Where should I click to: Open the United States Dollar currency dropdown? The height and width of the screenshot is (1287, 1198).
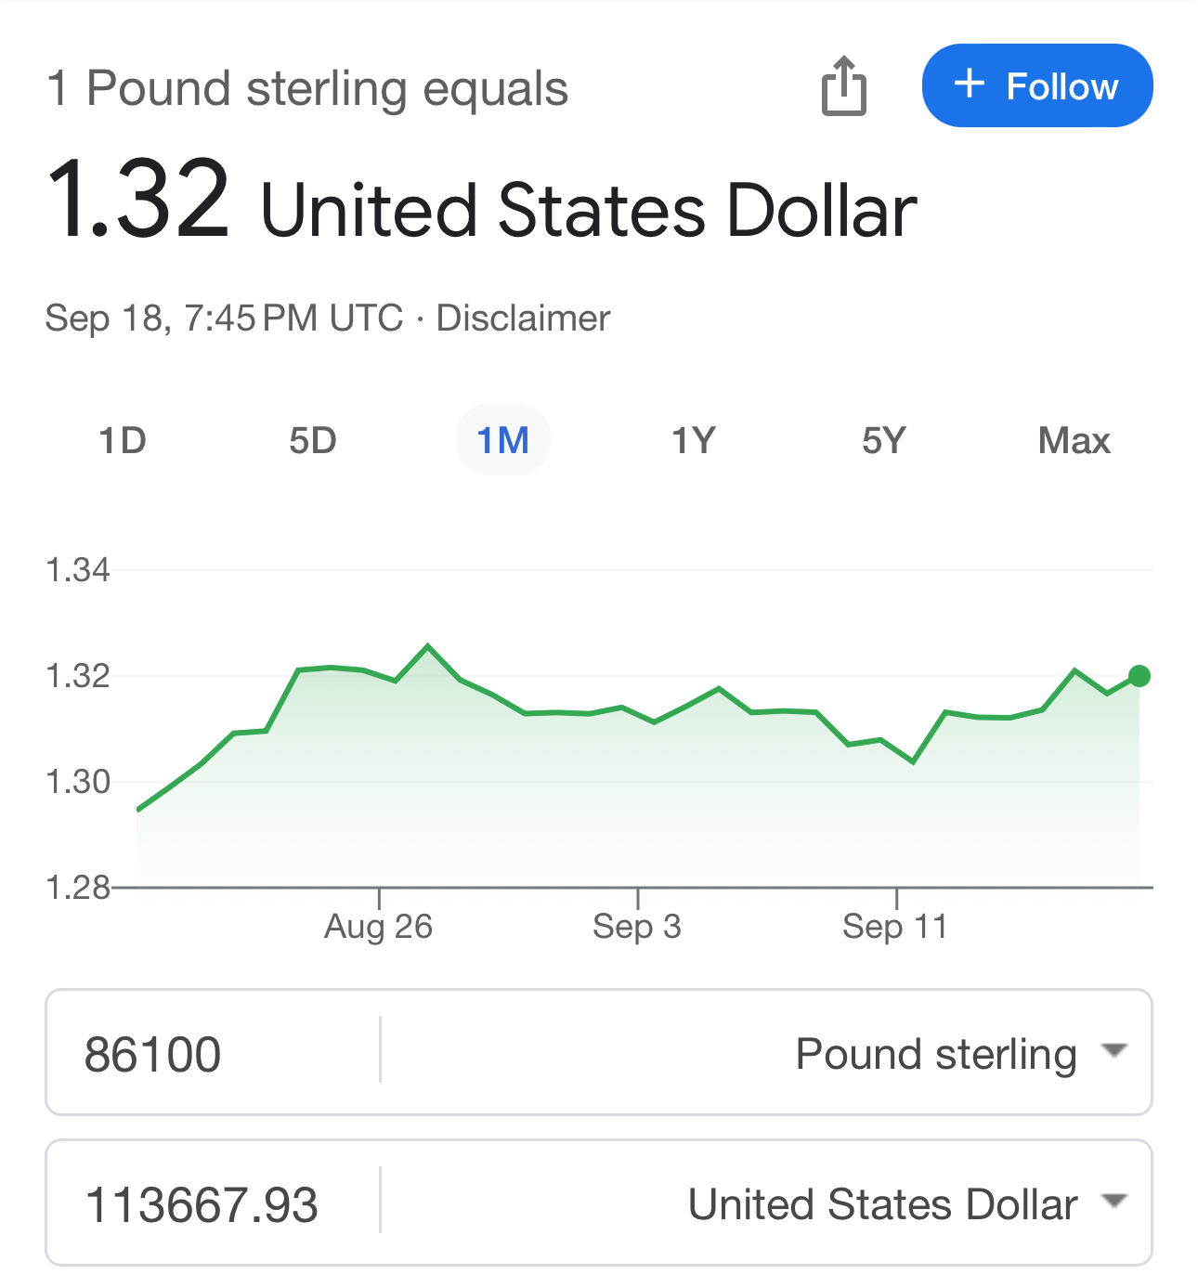(905, 1204)
